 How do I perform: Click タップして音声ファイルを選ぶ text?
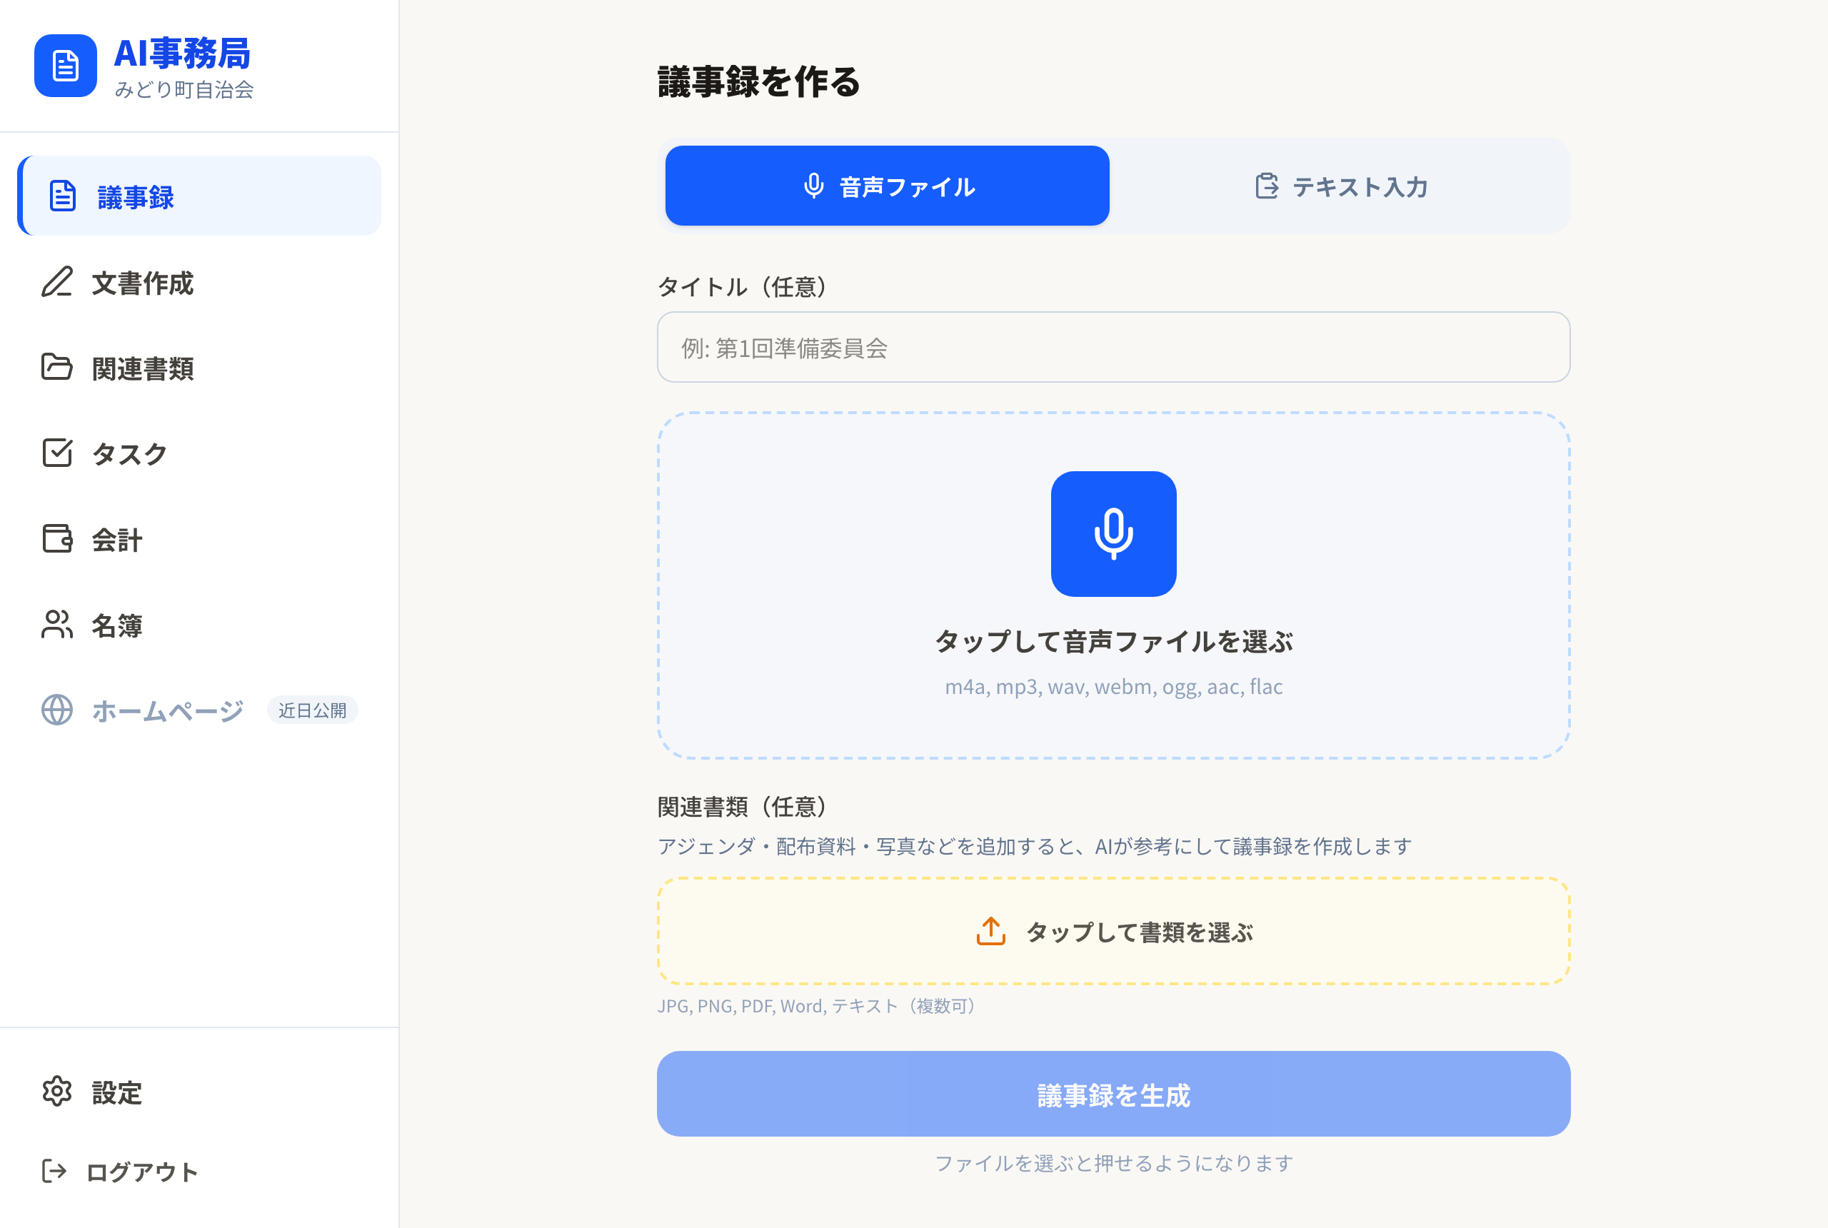coord(1113,641)
